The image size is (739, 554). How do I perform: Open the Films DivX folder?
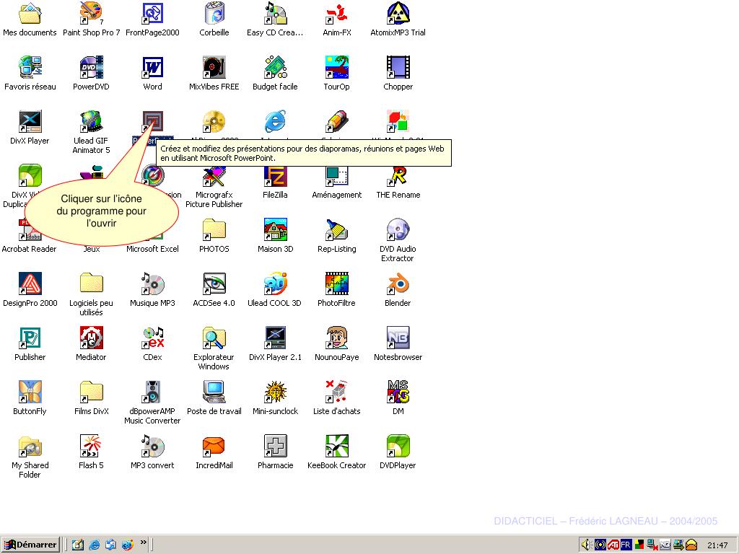(91, 392)
